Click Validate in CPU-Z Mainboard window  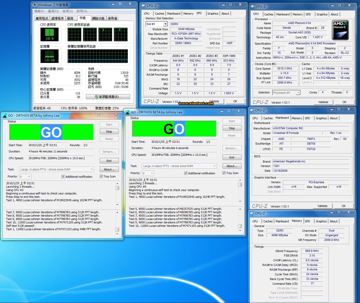coord(322,206)
